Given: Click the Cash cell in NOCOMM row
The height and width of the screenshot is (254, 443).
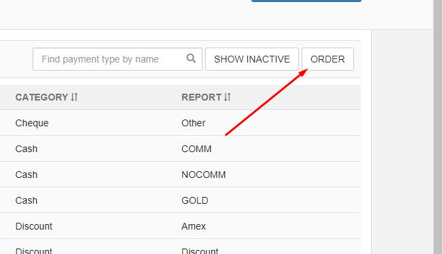Looking at the screenshot, I should pyautogui.click(x=26, y=175).
